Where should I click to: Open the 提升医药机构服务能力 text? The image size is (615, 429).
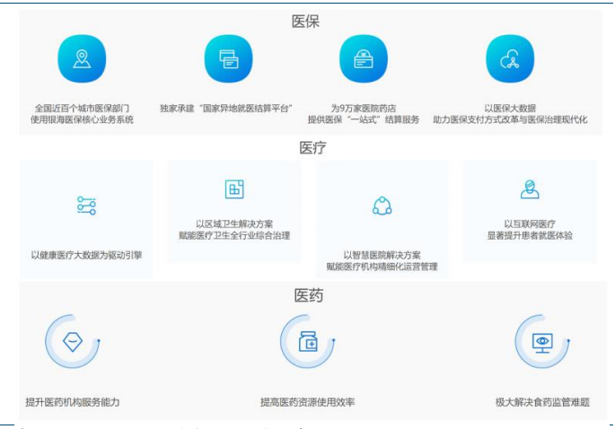point(73,402)
